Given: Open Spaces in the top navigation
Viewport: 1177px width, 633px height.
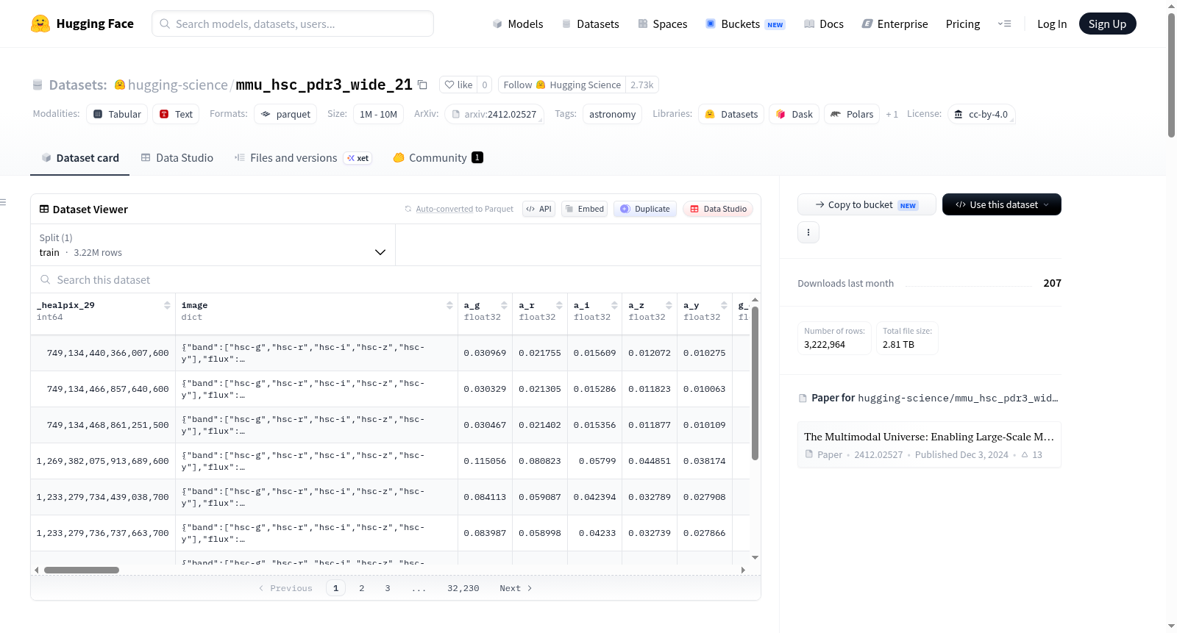Looking at the screenshot, I should point(662,24).
